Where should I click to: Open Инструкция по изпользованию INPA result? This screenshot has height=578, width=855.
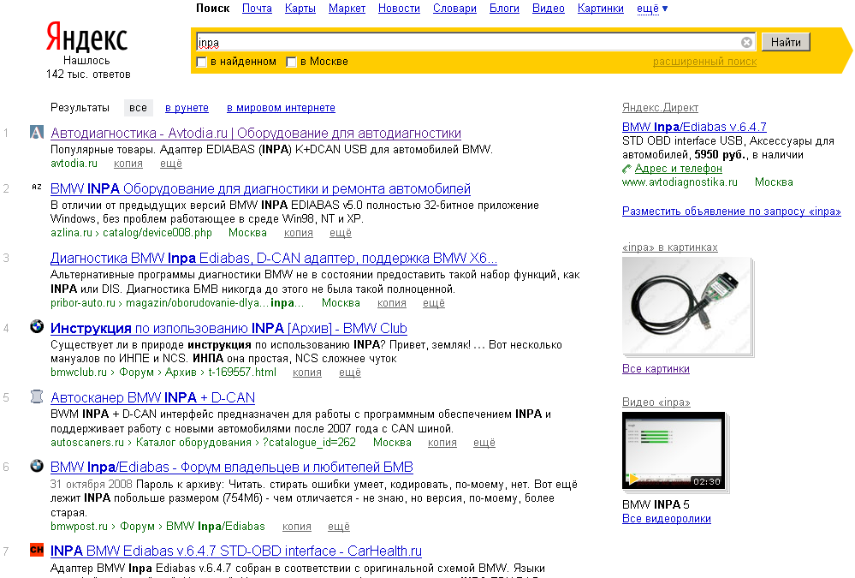[229, 328]
